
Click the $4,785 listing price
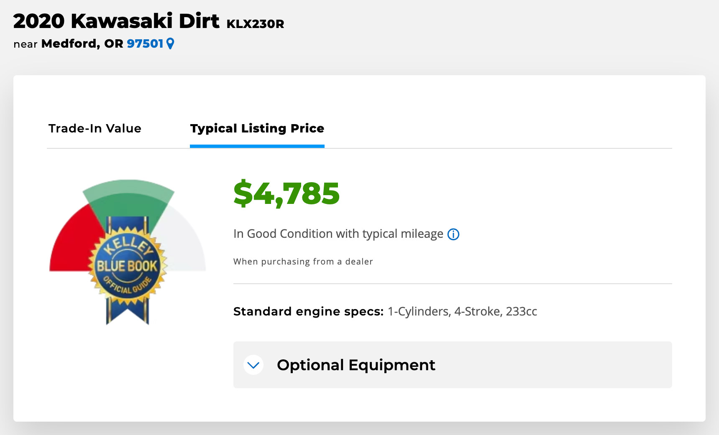click(287, 193)
